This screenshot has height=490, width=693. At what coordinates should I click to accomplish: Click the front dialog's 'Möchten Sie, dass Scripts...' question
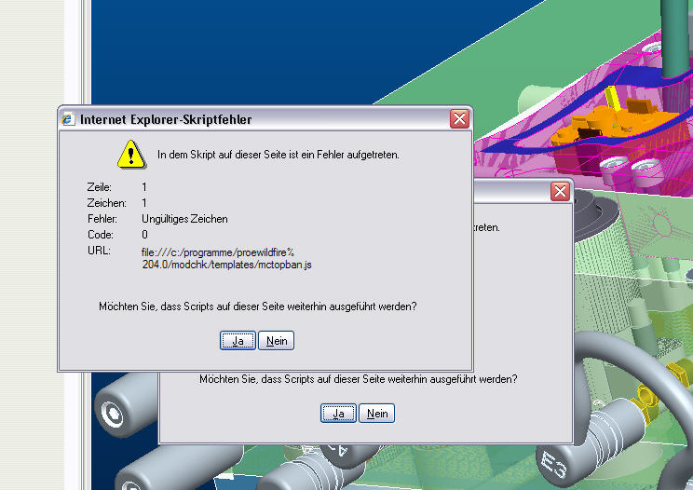[258, 306]
